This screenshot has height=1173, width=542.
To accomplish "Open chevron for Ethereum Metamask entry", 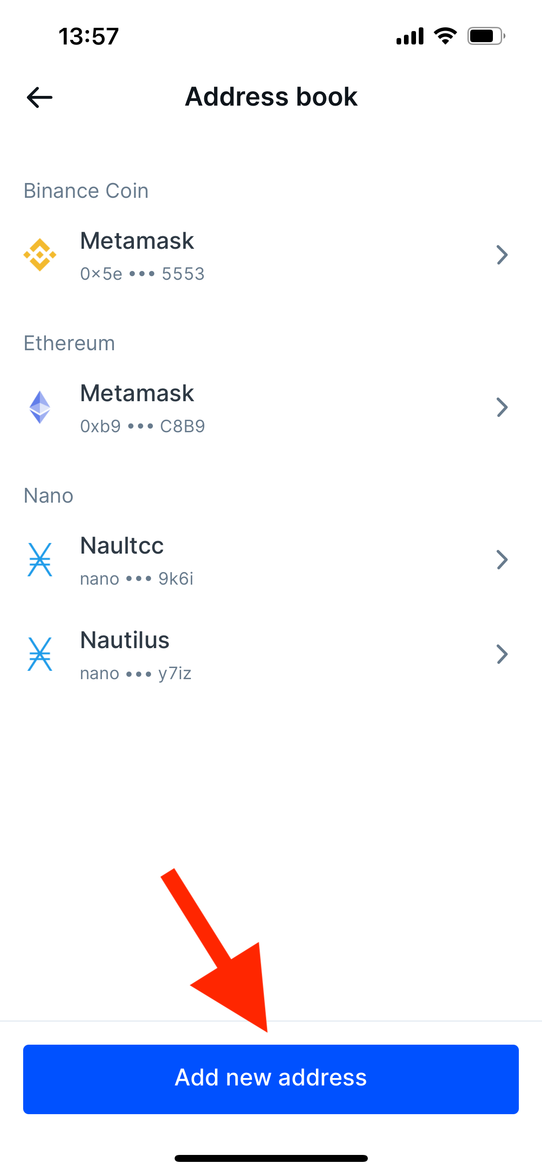I will (x=502, y=407).
